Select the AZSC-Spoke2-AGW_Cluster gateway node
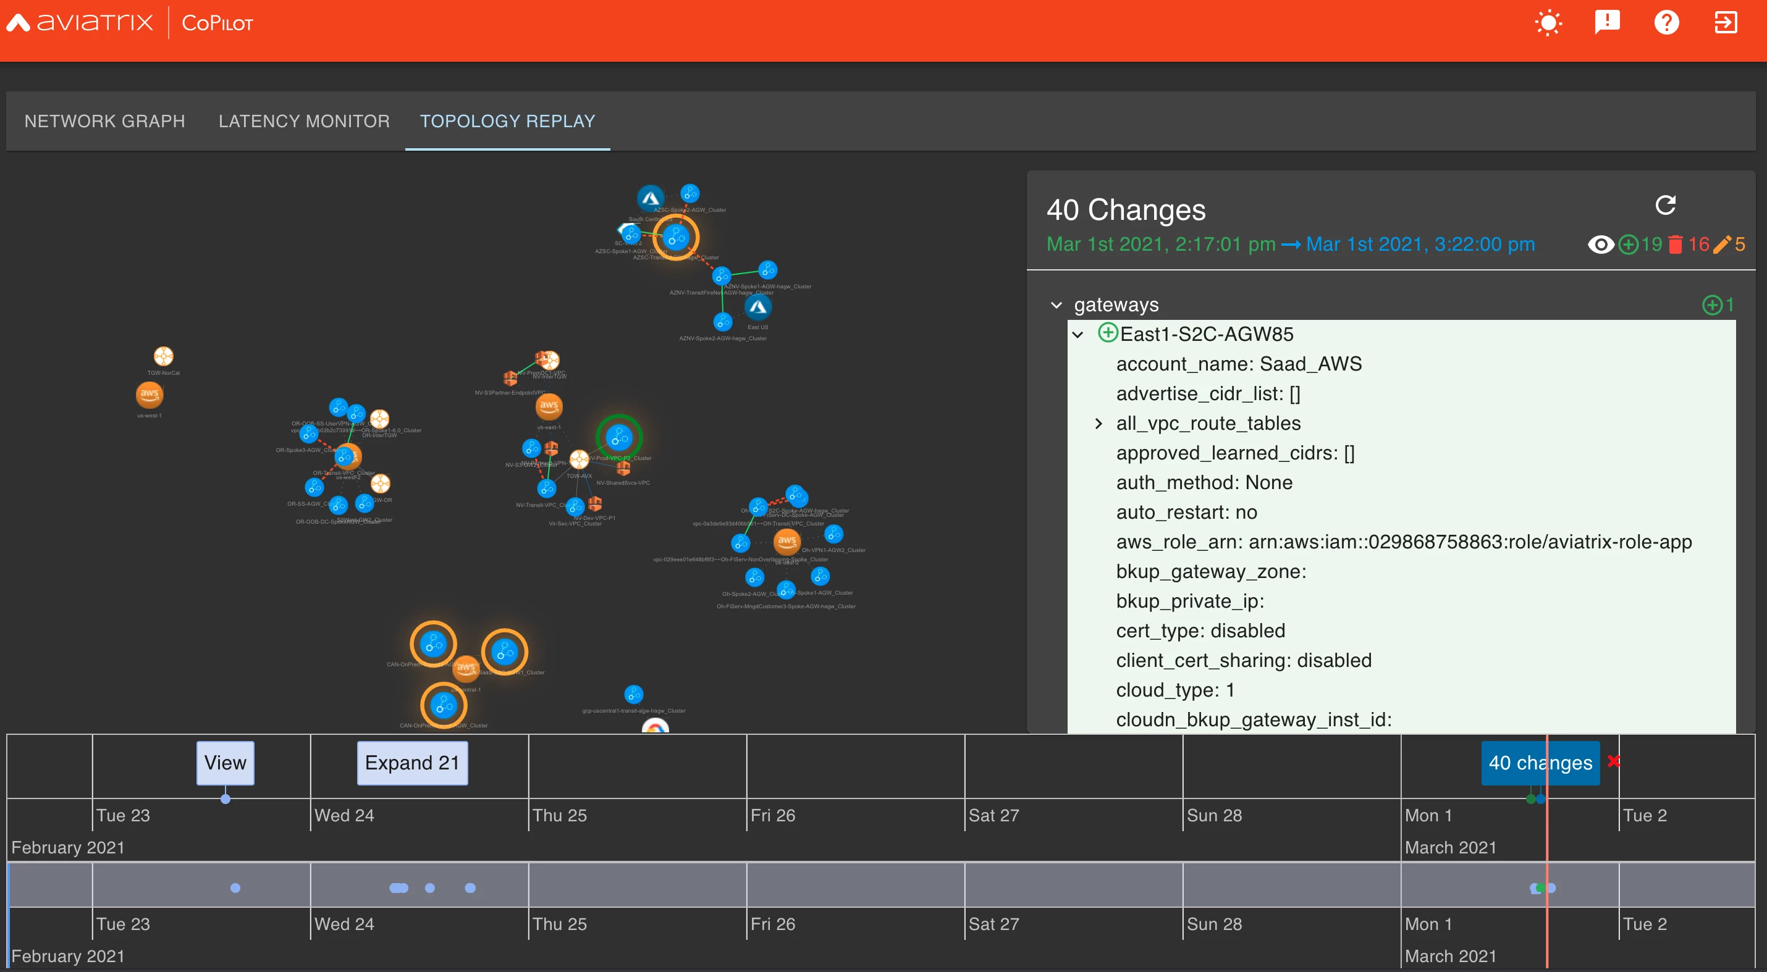The width and height of the screenshot is (1767, 972). point(690,194)
